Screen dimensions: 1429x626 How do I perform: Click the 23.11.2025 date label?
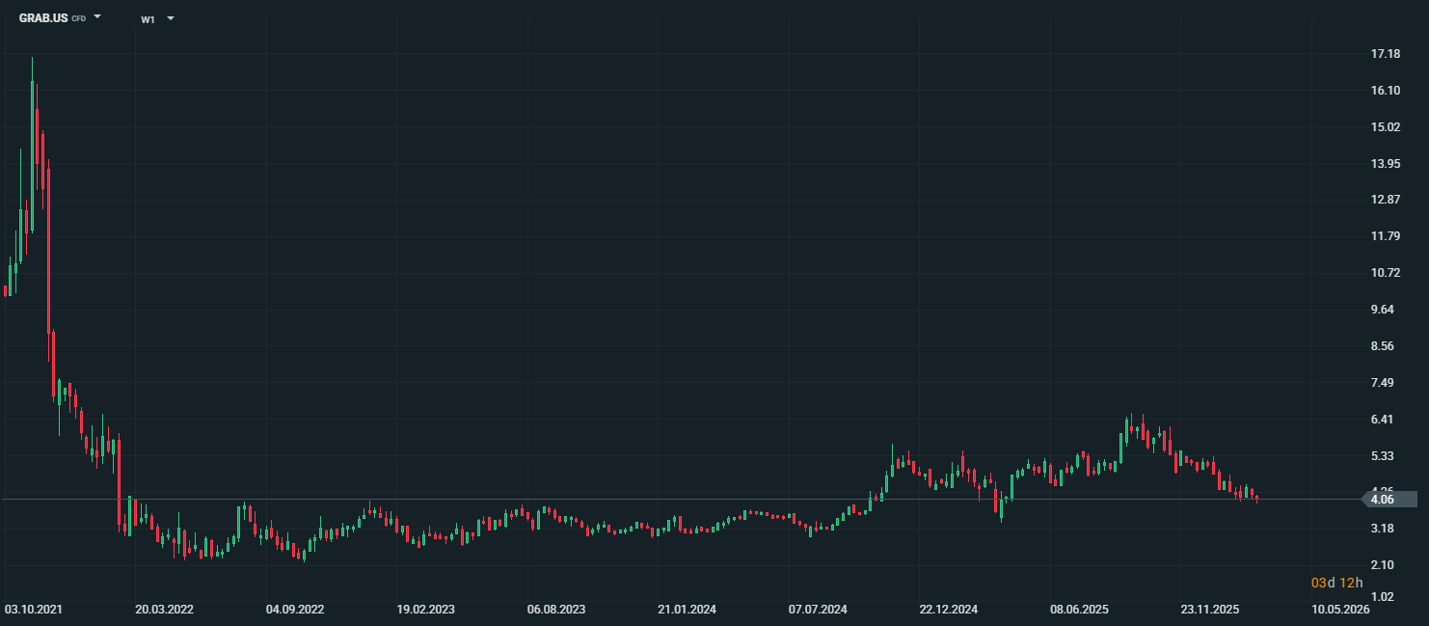pyautogui.click(x=1210, y=611)
